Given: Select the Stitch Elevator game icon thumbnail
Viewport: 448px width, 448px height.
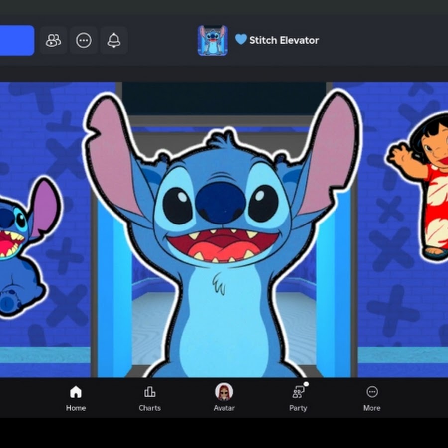Looking at the screenshot, I should click(213, 40).
